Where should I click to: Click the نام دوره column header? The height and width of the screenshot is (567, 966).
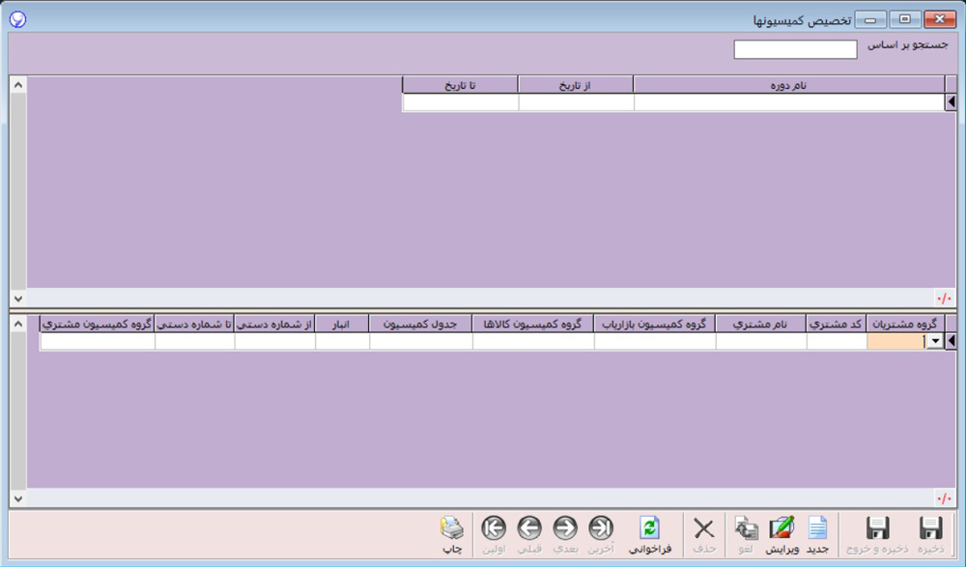coord(788,85)
